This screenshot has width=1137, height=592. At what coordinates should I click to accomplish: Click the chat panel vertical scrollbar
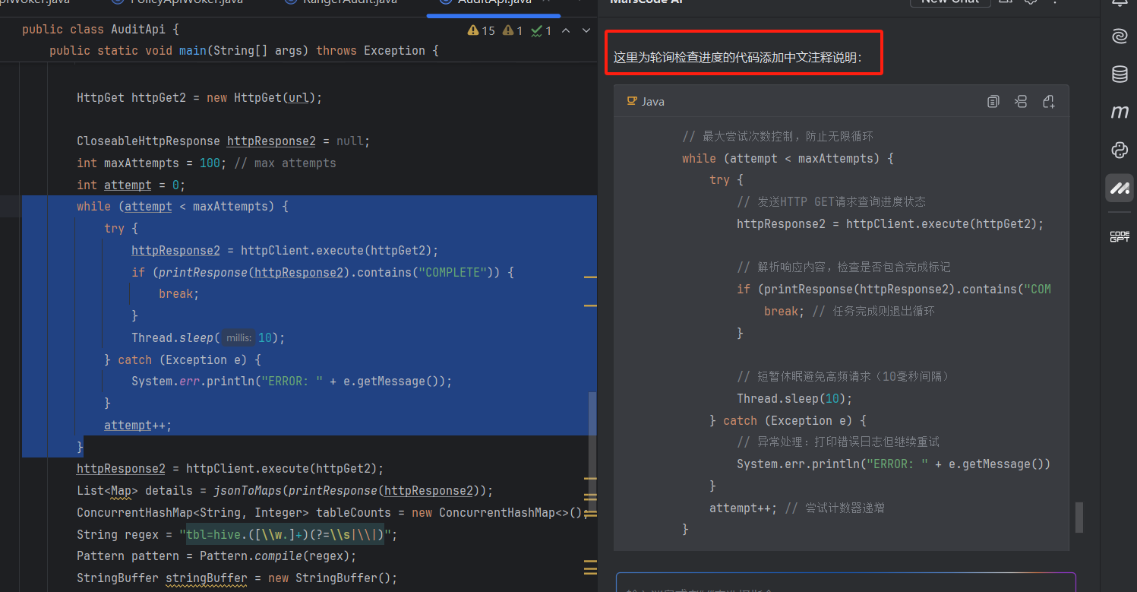point(1079,517)
